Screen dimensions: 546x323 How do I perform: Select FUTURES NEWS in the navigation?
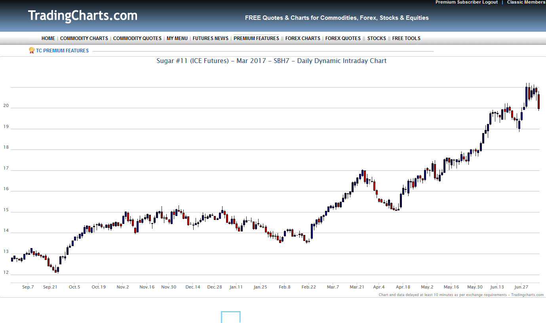(210, 38)
